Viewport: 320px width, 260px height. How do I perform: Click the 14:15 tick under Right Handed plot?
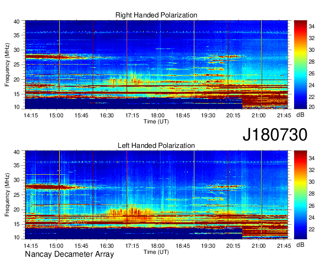pos(31,115)
